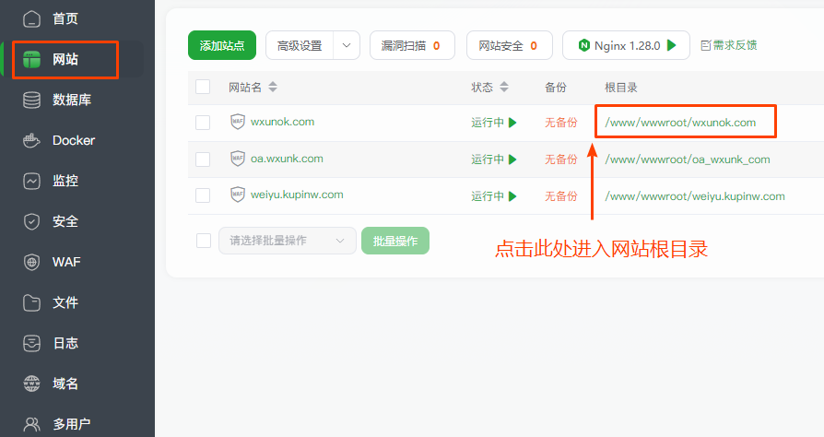This screenshot has width=824, height=437.
Task: Click 无备份 in the wxunok.com row
Action: pos(560,123)
